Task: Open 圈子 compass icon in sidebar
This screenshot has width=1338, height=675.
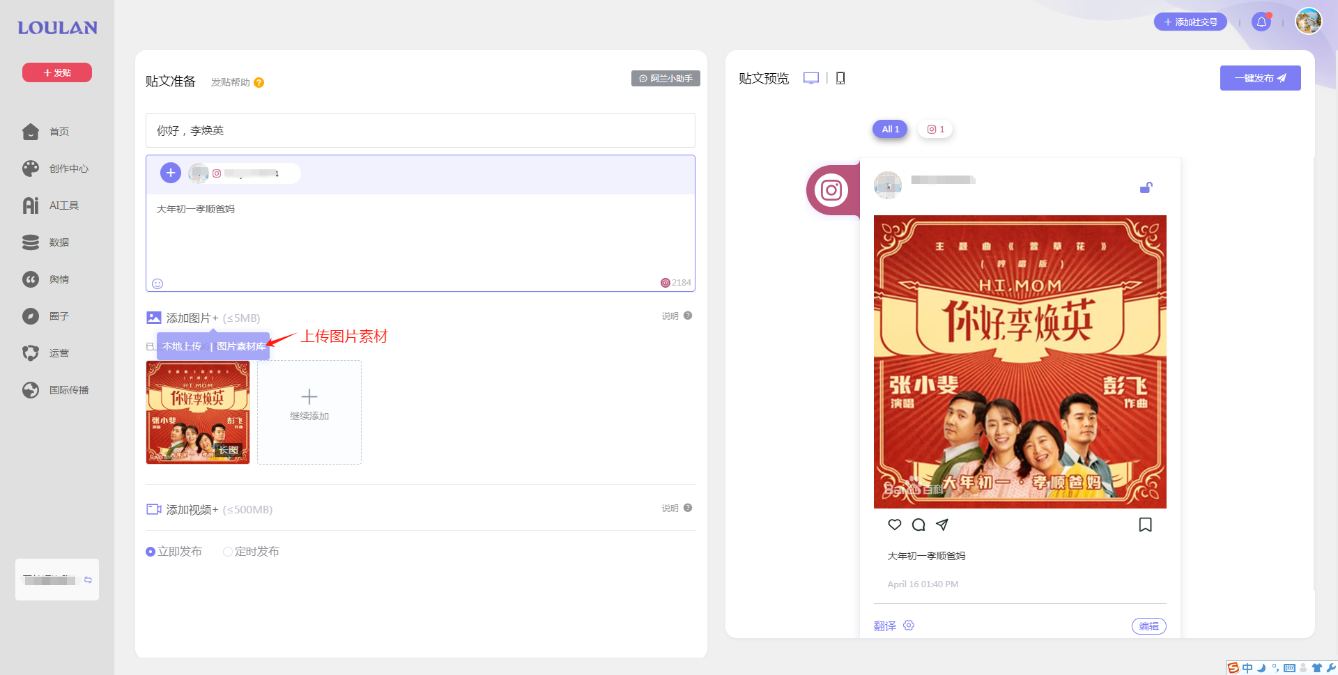Action: click(x=31, y=316)
